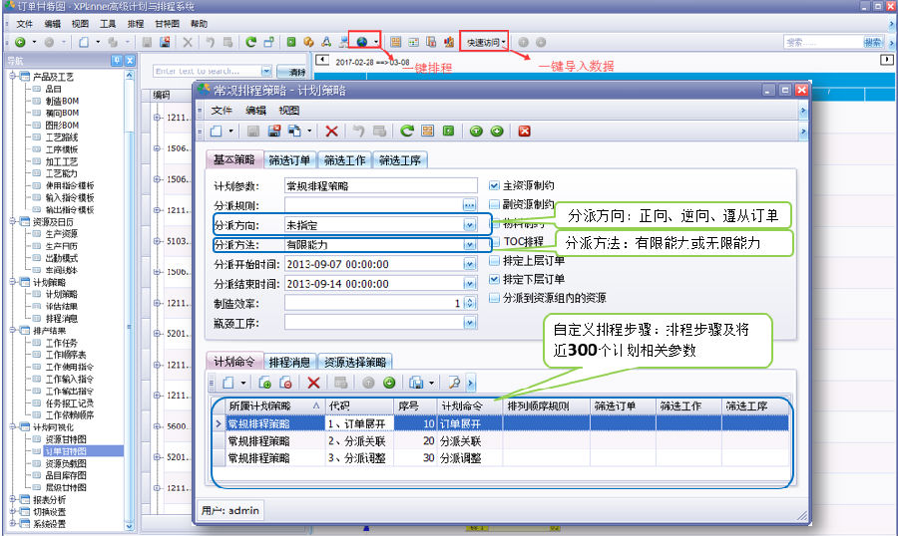Click the green refresh icon in main toolbar
This screenshot has width=898, height=536.
click(x=250, y=42)
